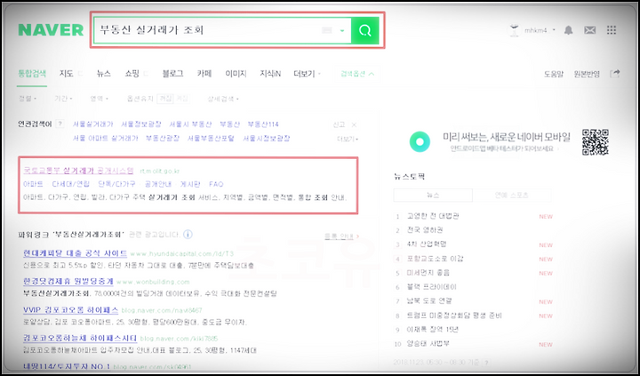Click news topic 미세먼지 좋음
Screen dimensions: 640x376
(x=428, y=273)
